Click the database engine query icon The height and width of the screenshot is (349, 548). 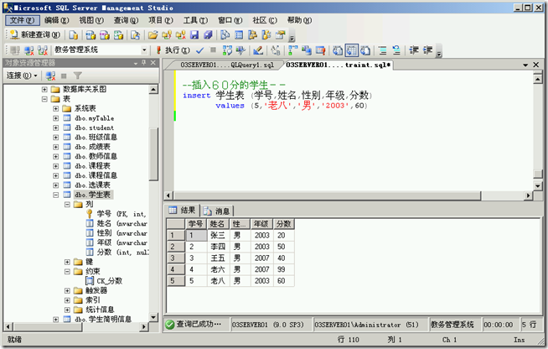click(x=74, y=34)
